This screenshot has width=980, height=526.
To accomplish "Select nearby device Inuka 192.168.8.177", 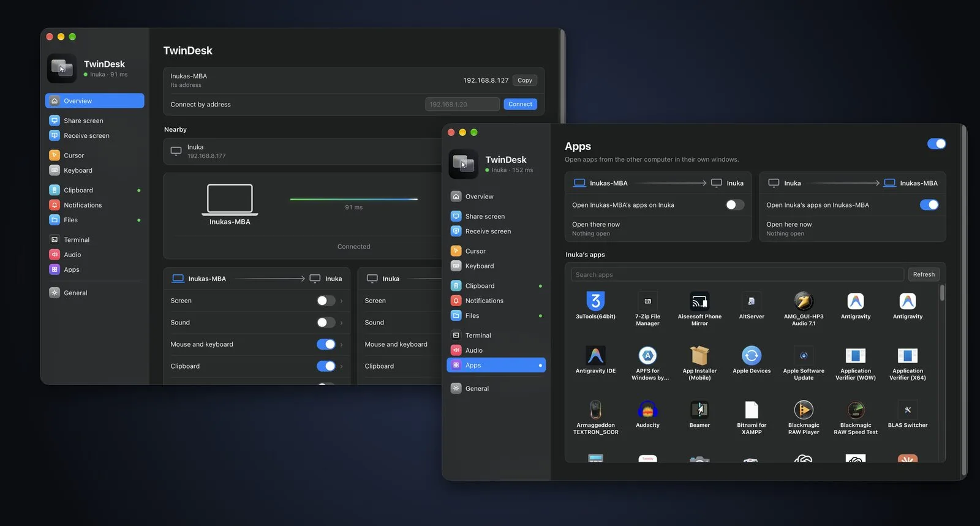I will click(303, 151).
